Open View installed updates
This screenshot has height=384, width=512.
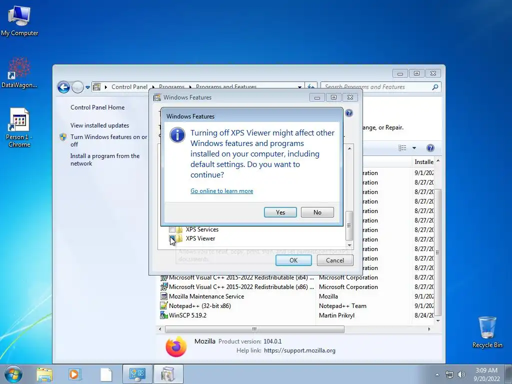[x=99, y=125]
